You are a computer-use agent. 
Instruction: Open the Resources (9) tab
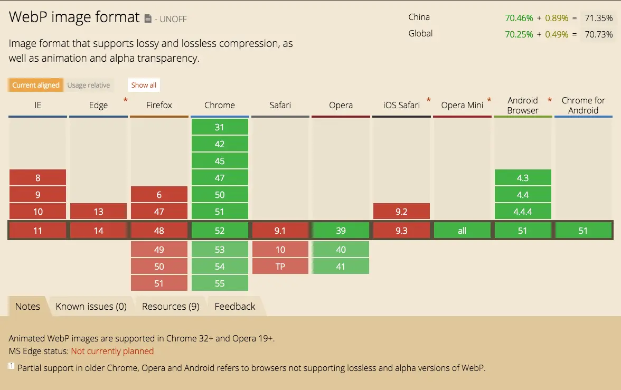(x=171, y=307)
